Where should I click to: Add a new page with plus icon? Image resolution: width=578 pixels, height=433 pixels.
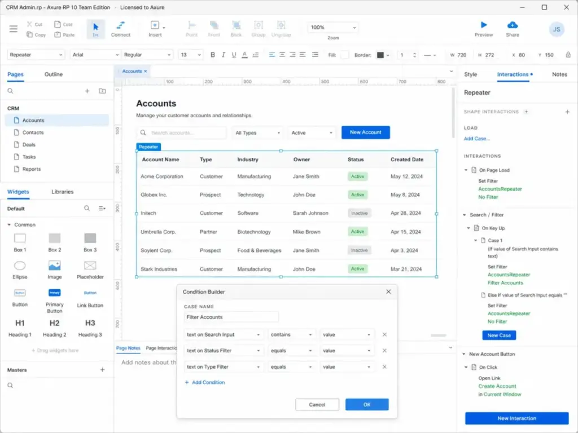coord(87,91)
